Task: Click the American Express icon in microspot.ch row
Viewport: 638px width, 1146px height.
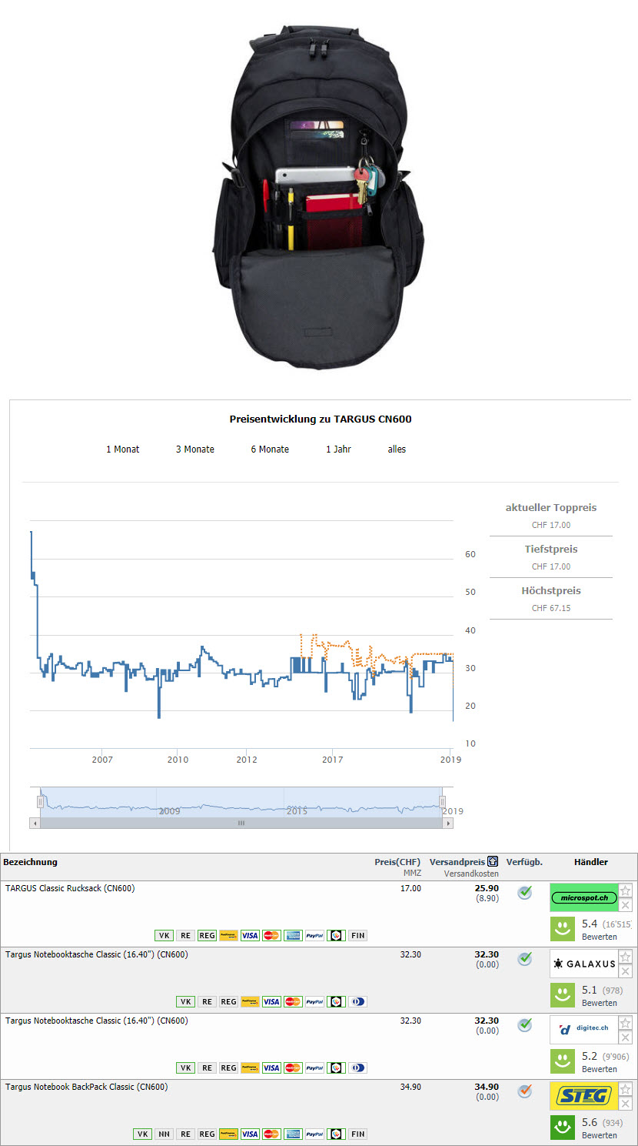Action: pos(293,935)
